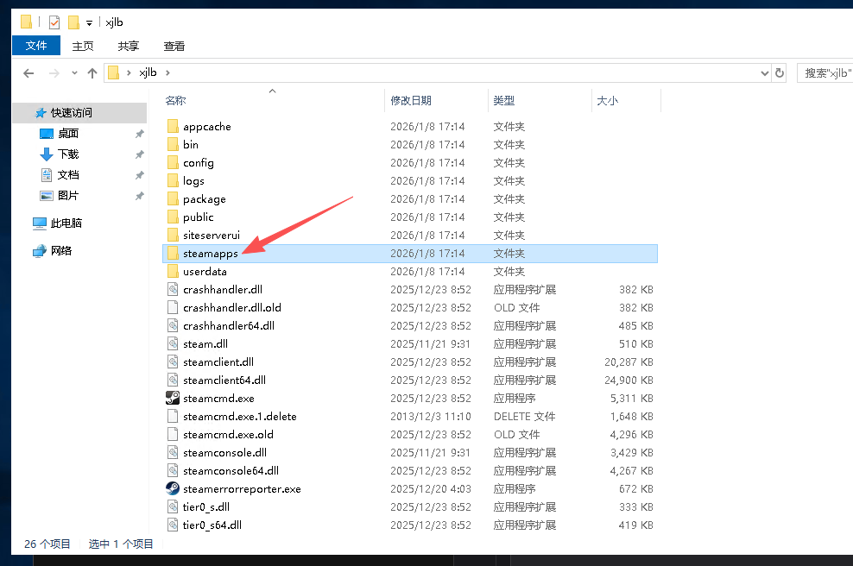853x566 pixels.
Task: Expand the xjlb breadcrumb chevron
Action: (167, 73)
